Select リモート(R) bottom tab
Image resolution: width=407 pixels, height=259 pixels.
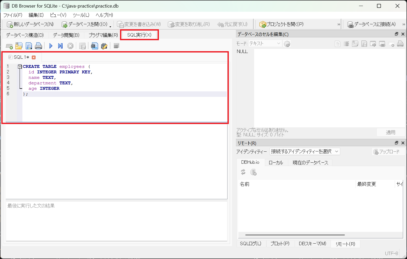pos(345,244)
